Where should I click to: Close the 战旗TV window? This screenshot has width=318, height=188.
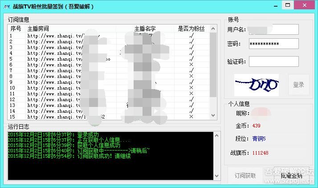pyautogui.click(x=305, y=5)
